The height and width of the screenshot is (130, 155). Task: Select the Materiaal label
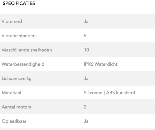(x=12, y=93)
